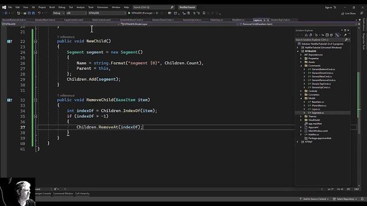This screenshot has width=367, height=206.
Task: Click Add to Source Control
Action: tap(314, 199)
